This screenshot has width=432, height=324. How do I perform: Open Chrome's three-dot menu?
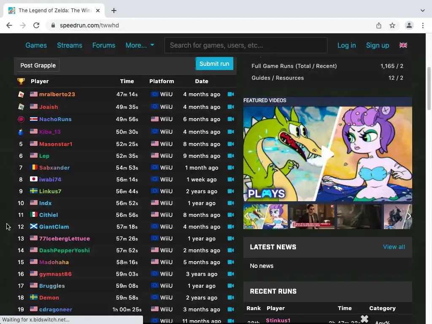(423, 26)
